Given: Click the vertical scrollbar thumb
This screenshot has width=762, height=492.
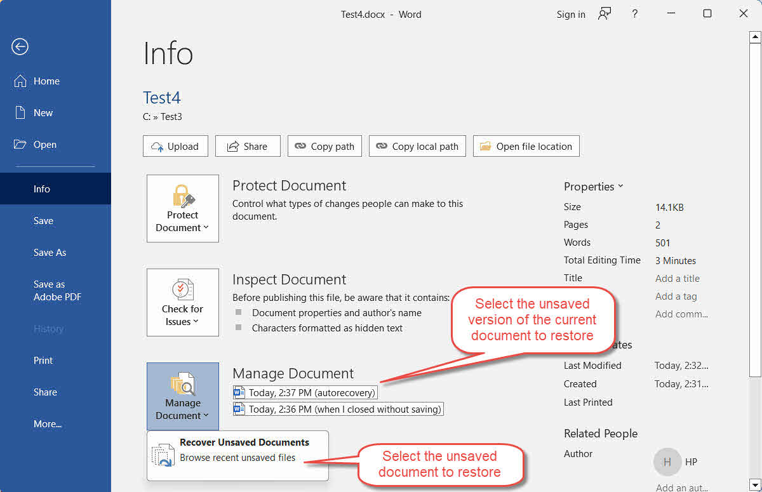Looking at the screenshot, I should point(755,209).
